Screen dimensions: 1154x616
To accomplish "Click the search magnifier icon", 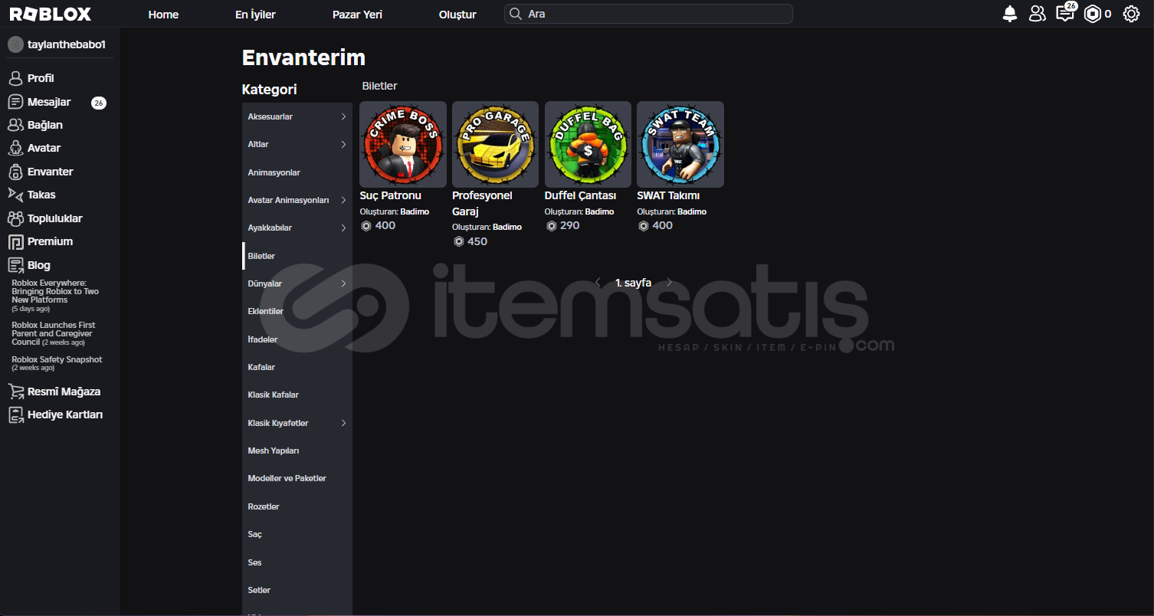I will point(516,14).
